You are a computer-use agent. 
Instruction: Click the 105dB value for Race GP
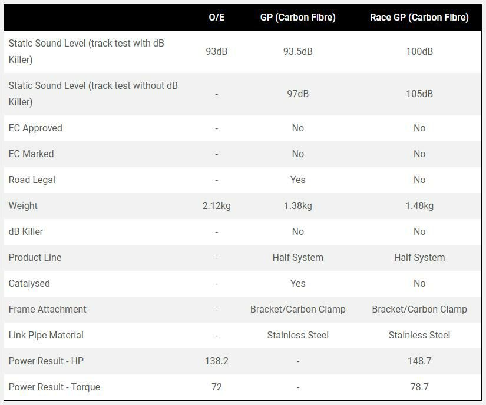419,94
